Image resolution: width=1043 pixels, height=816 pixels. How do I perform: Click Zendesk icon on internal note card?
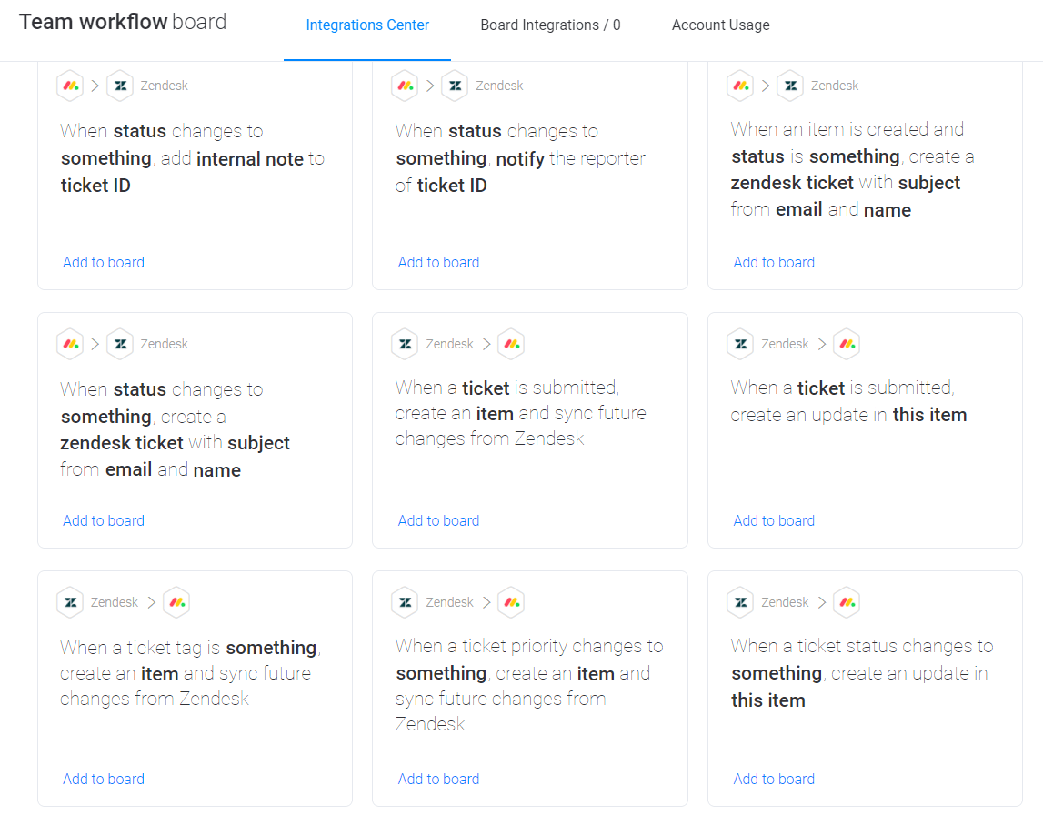pos(120,86)
